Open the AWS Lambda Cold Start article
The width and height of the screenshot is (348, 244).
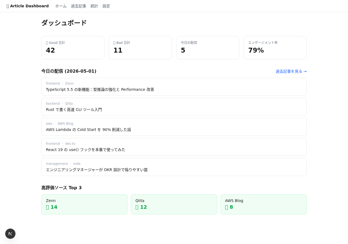[x=174, y=127]
